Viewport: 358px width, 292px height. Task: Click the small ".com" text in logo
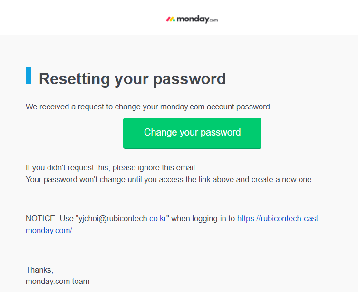pos(213,20)
